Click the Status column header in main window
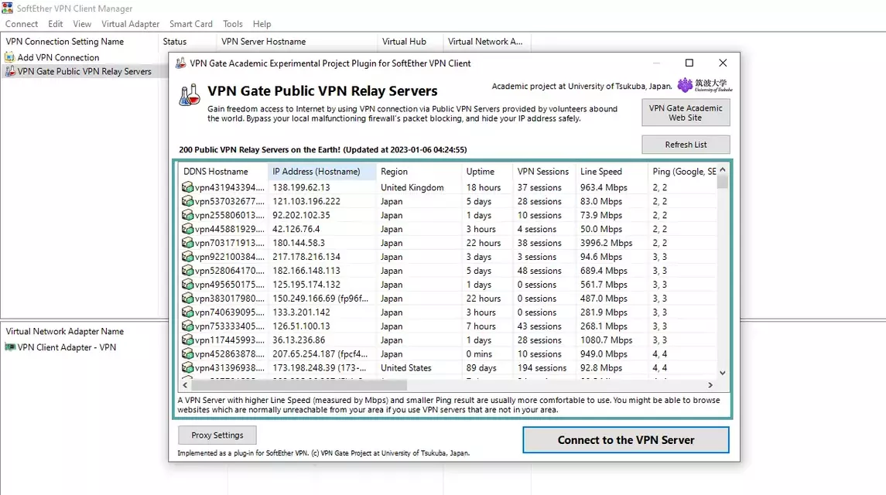Screen dimensions: 886x495 (x=187, y=41)
